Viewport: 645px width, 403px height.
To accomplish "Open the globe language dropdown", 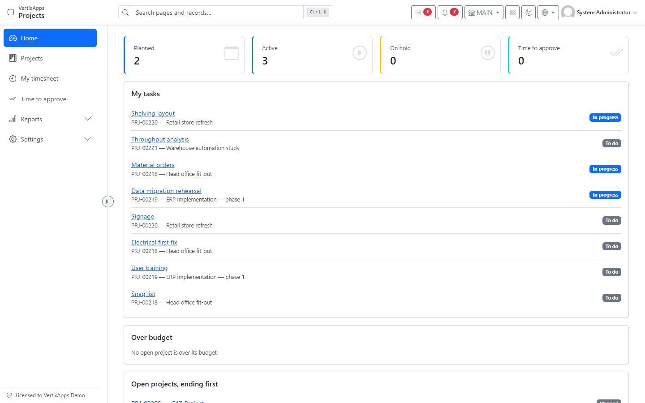I will [548, 13].
